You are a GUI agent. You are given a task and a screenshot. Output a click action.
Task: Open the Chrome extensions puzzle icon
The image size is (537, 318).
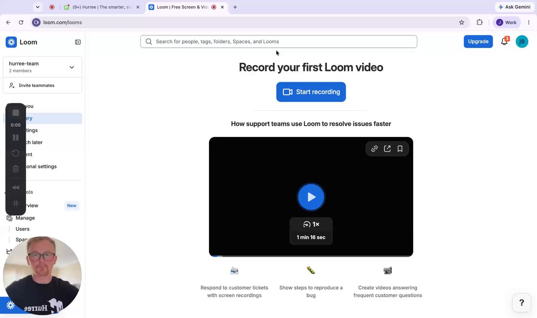[480, 23]
